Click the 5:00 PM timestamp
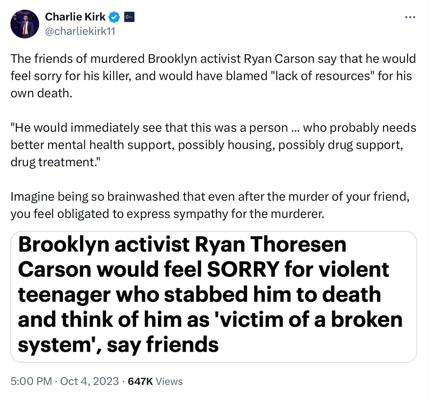429x400 pixels. [x=31, y=381]
